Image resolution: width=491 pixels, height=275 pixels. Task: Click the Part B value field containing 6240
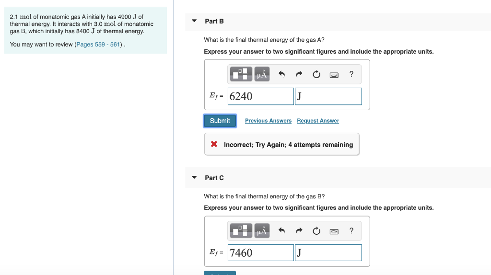[x=260, y=96]
